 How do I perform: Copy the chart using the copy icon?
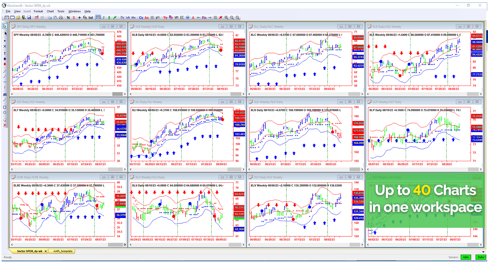(49, 17)
